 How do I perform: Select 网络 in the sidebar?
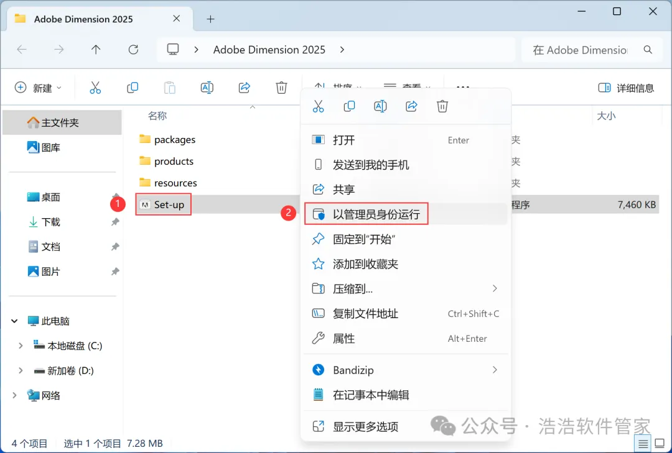click(44, 395)
